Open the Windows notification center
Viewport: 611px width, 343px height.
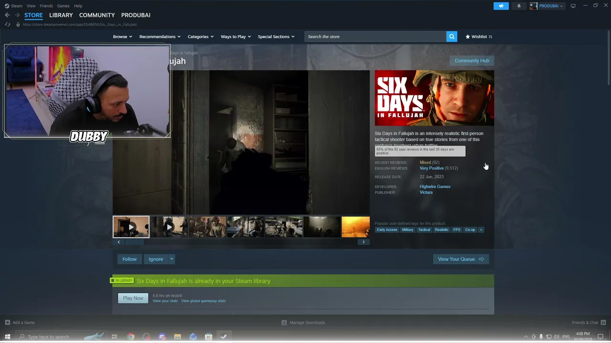pos(600,337)
